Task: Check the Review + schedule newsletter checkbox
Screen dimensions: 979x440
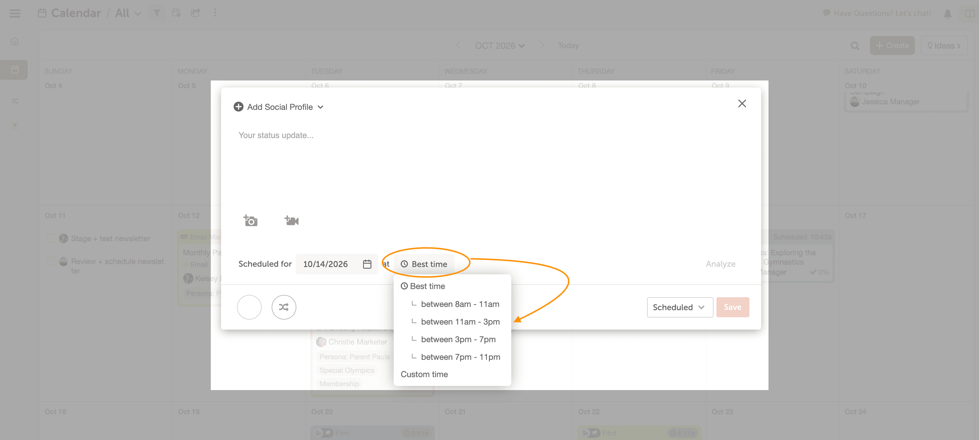Action: pyautogui.click(x=51, y=261)
